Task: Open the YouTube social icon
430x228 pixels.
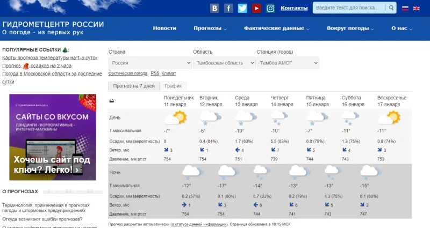Action: [256, 8]
